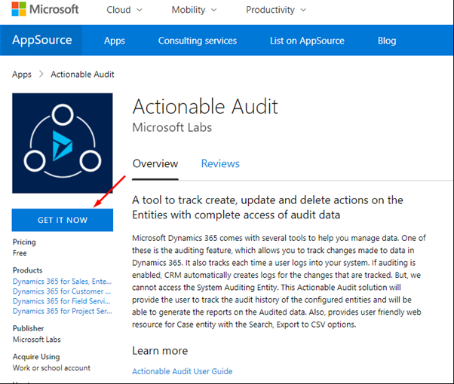The height and width of the screenshot is (384, 454).
Task: Click Microsoft Labs under Publisher
Action: [37, 339]
